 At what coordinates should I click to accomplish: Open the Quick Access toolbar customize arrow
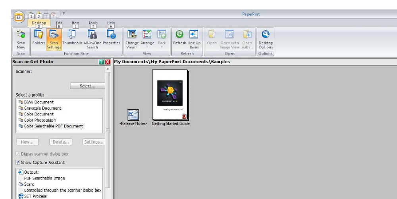click(x=64, y=13)
